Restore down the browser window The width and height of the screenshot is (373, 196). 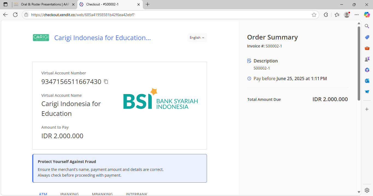(x=354, y=4)
